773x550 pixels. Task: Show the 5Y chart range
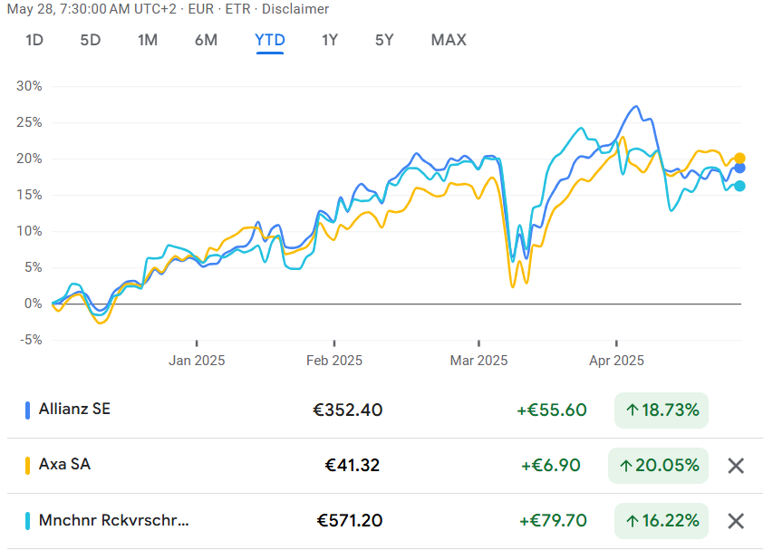[384, 40]
